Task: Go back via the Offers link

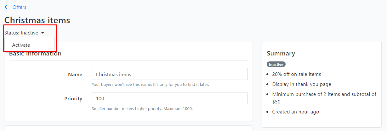Action: click(20, 7)
